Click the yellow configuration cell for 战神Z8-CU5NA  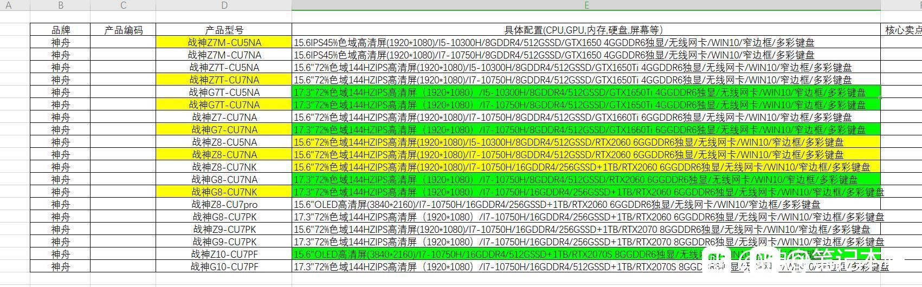pos(586,142)
